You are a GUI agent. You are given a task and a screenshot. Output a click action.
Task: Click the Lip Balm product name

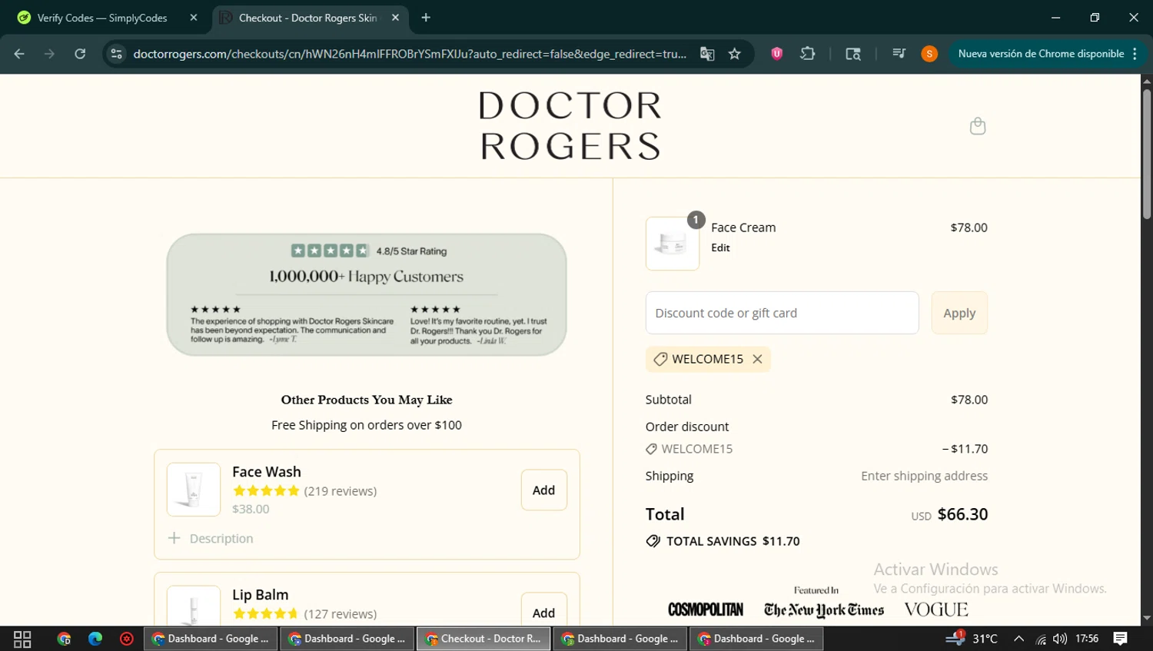pos(261,595)
